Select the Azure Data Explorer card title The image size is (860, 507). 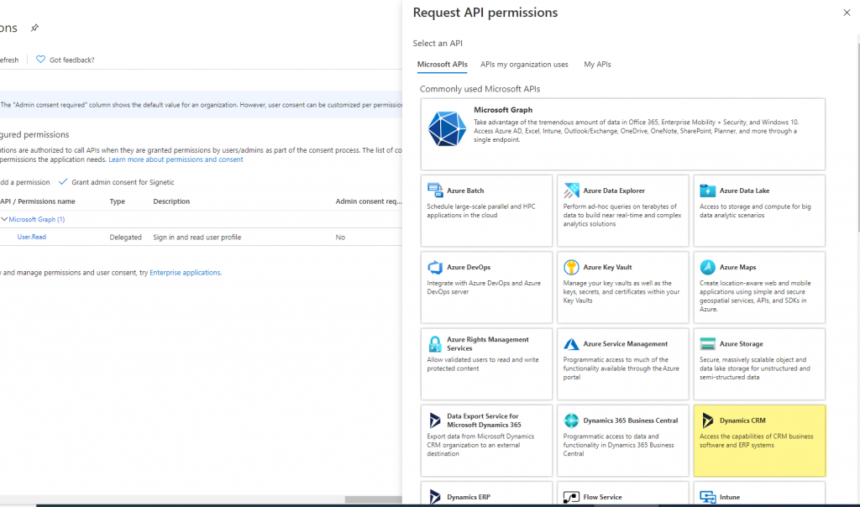click(x=614, y=191)
